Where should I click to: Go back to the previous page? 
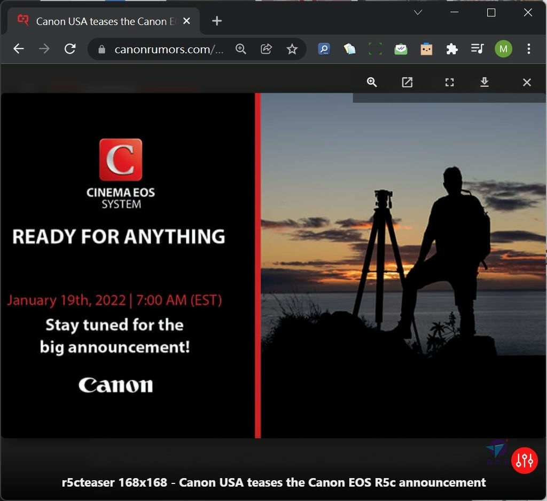tap(19, 49)
